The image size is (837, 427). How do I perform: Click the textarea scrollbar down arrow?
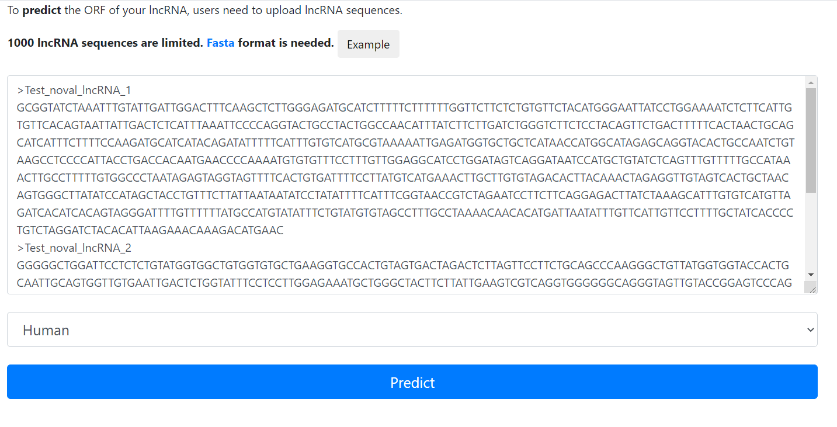point(811,275)
